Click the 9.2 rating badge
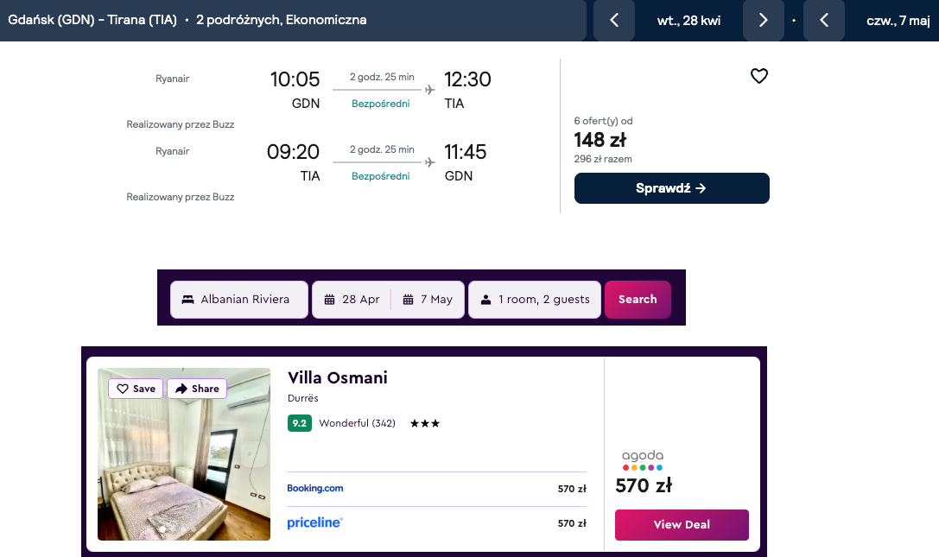 [x=299, y=423]
